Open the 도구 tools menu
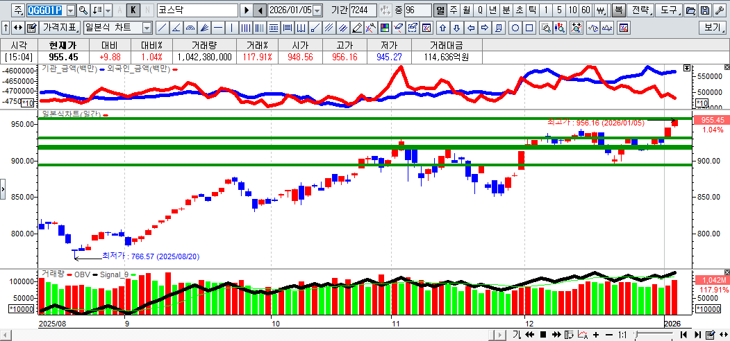Viewport: 730px width, 341px height. [x=669, y=10]
